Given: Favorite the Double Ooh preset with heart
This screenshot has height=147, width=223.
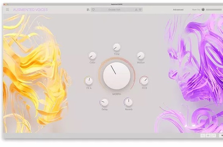Looking at the screenshot, I should pos(93,10).
